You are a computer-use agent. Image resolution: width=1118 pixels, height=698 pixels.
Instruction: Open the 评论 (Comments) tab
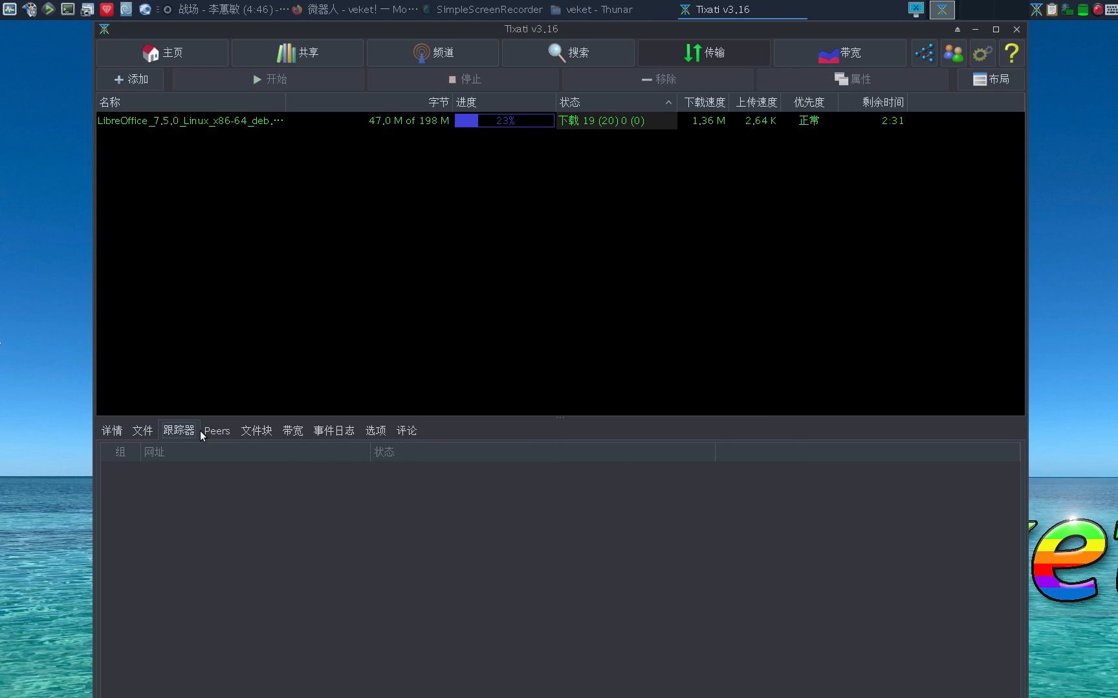click(407, 430)
